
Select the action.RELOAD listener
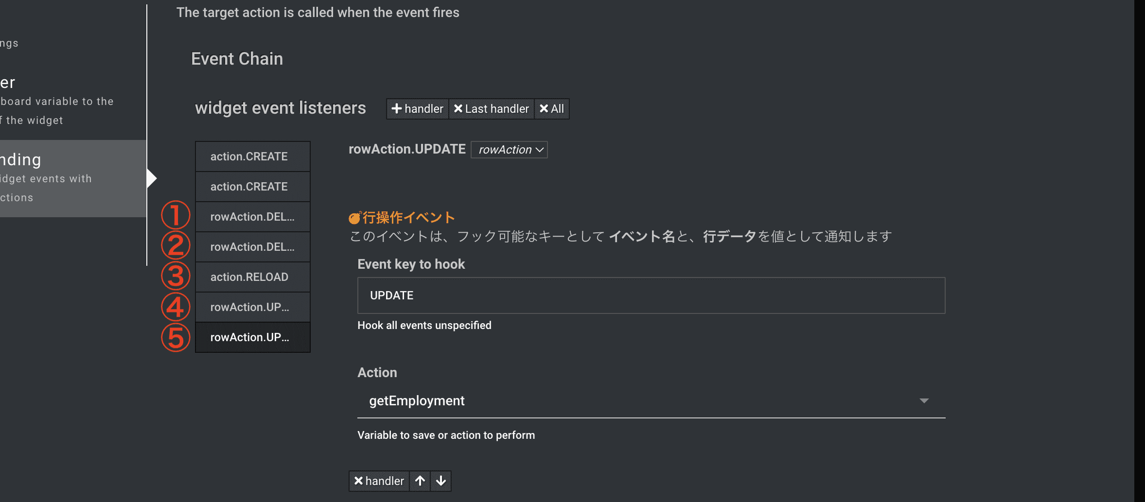coord(253,277)
